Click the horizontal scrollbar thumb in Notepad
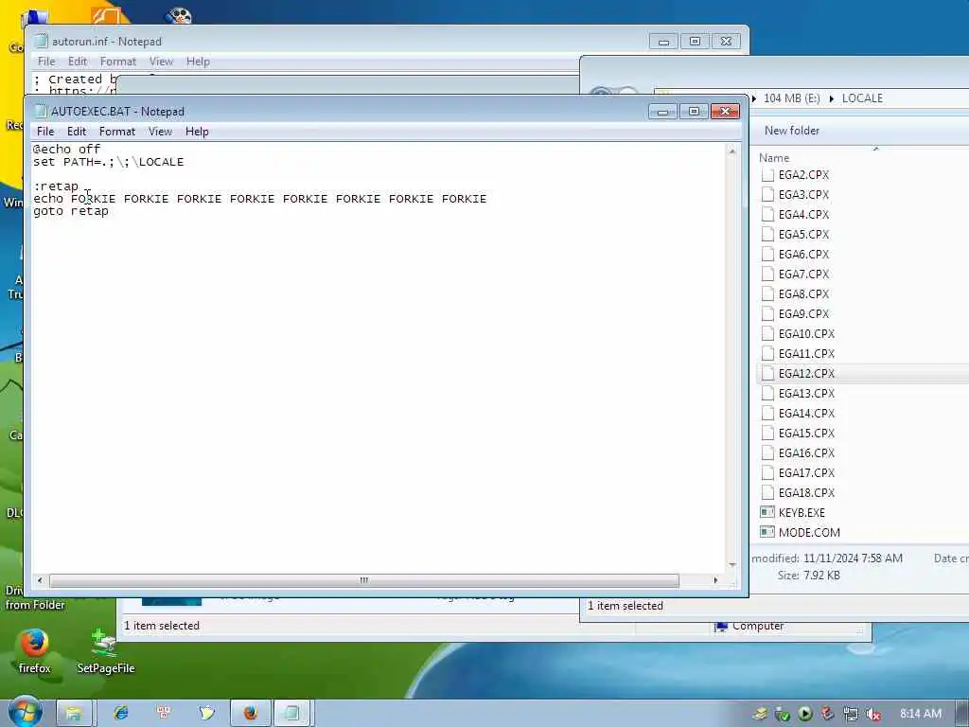 pyautogui.click(x=364, y=580)
